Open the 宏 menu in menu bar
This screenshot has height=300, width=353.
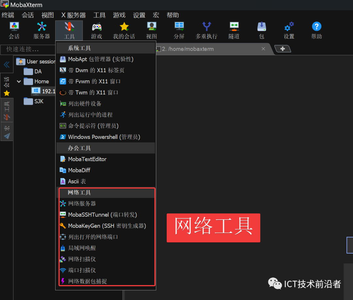pyautogui.click(x=156, y=15)
